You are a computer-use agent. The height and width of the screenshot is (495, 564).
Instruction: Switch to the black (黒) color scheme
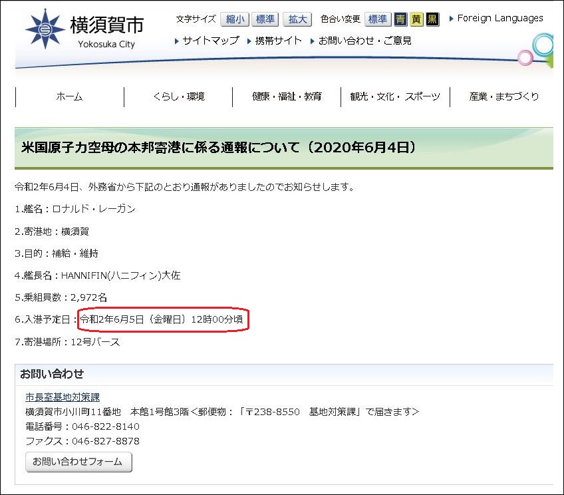point(432,19)
